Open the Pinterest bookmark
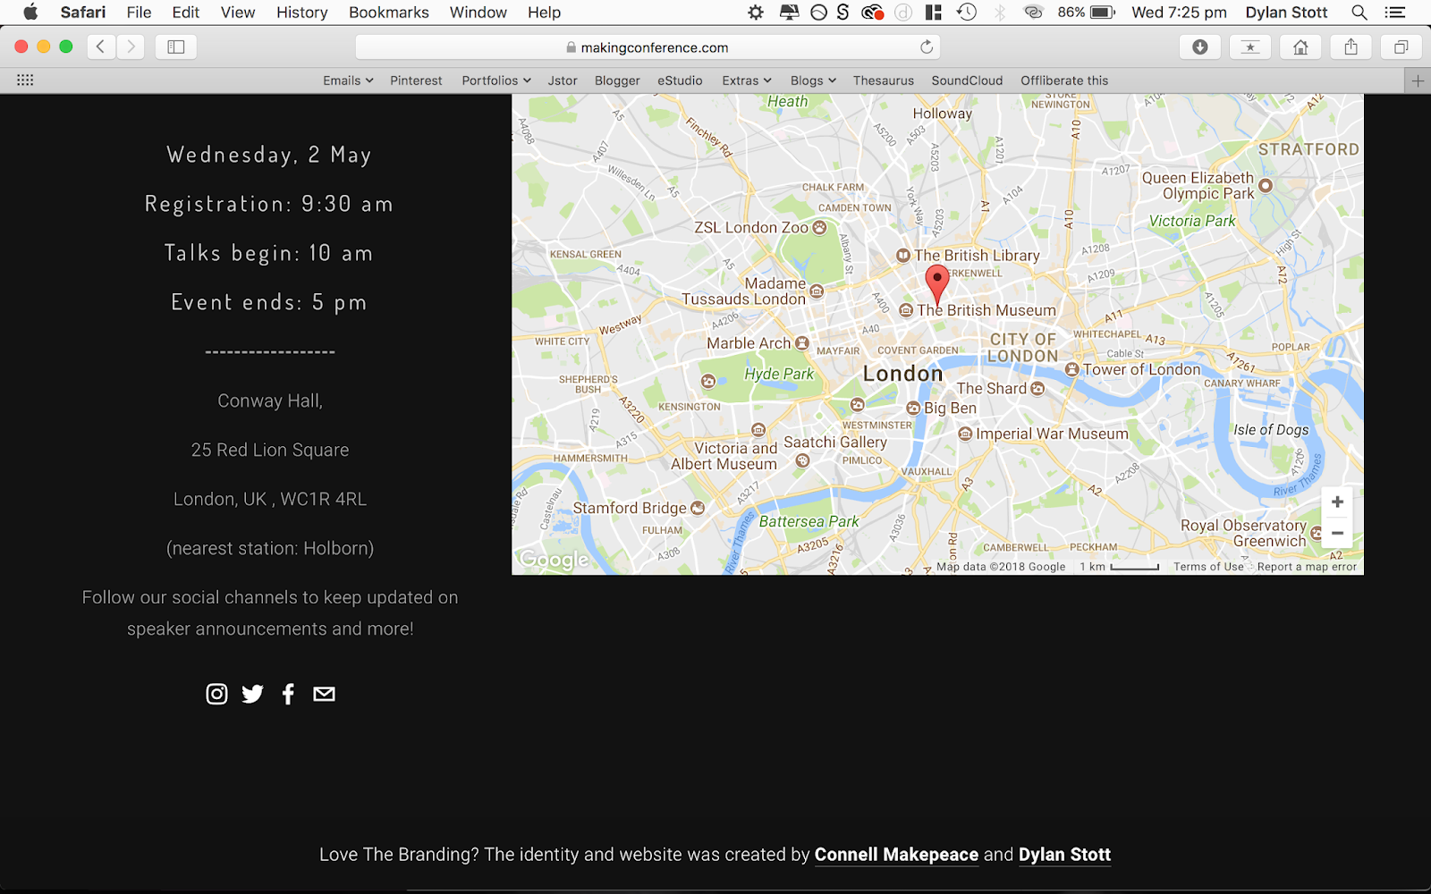The height and width of the screenshot is (894, 1431). pyautogui.click(x=416, y=80)
